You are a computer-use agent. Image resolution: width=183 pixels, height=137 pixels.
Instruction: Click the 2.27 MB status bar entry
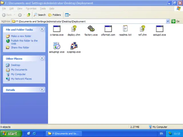click(x=135, y=127)
